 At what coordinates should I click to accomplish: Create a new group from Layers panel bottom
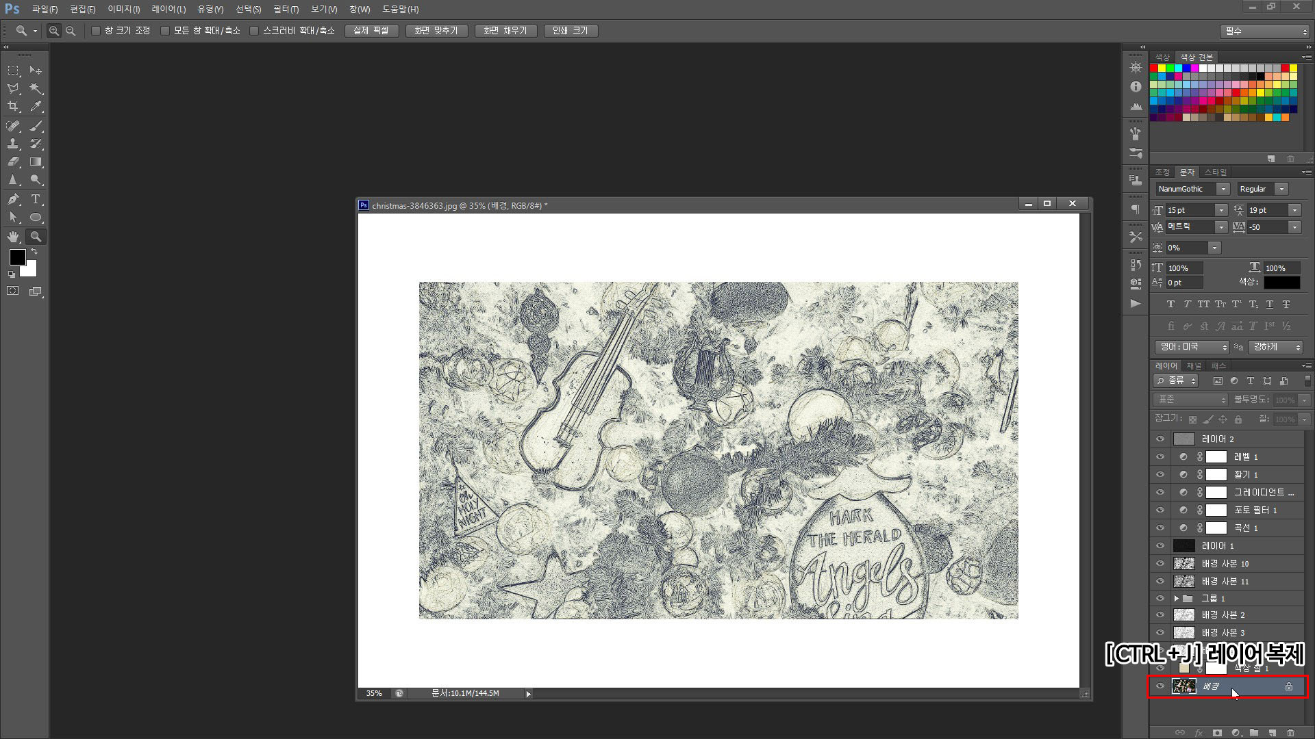coord(1254,733)
